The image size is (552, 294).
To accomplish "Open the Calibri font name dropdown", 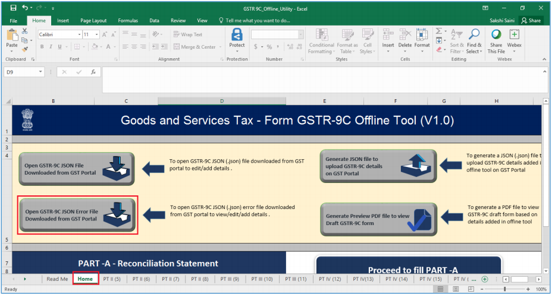I will [x=79, y=34].
